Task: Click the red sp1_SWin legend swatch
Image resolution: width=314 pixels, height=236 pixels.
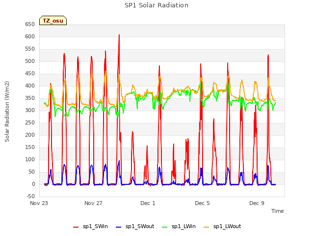Action: point(76,227)
